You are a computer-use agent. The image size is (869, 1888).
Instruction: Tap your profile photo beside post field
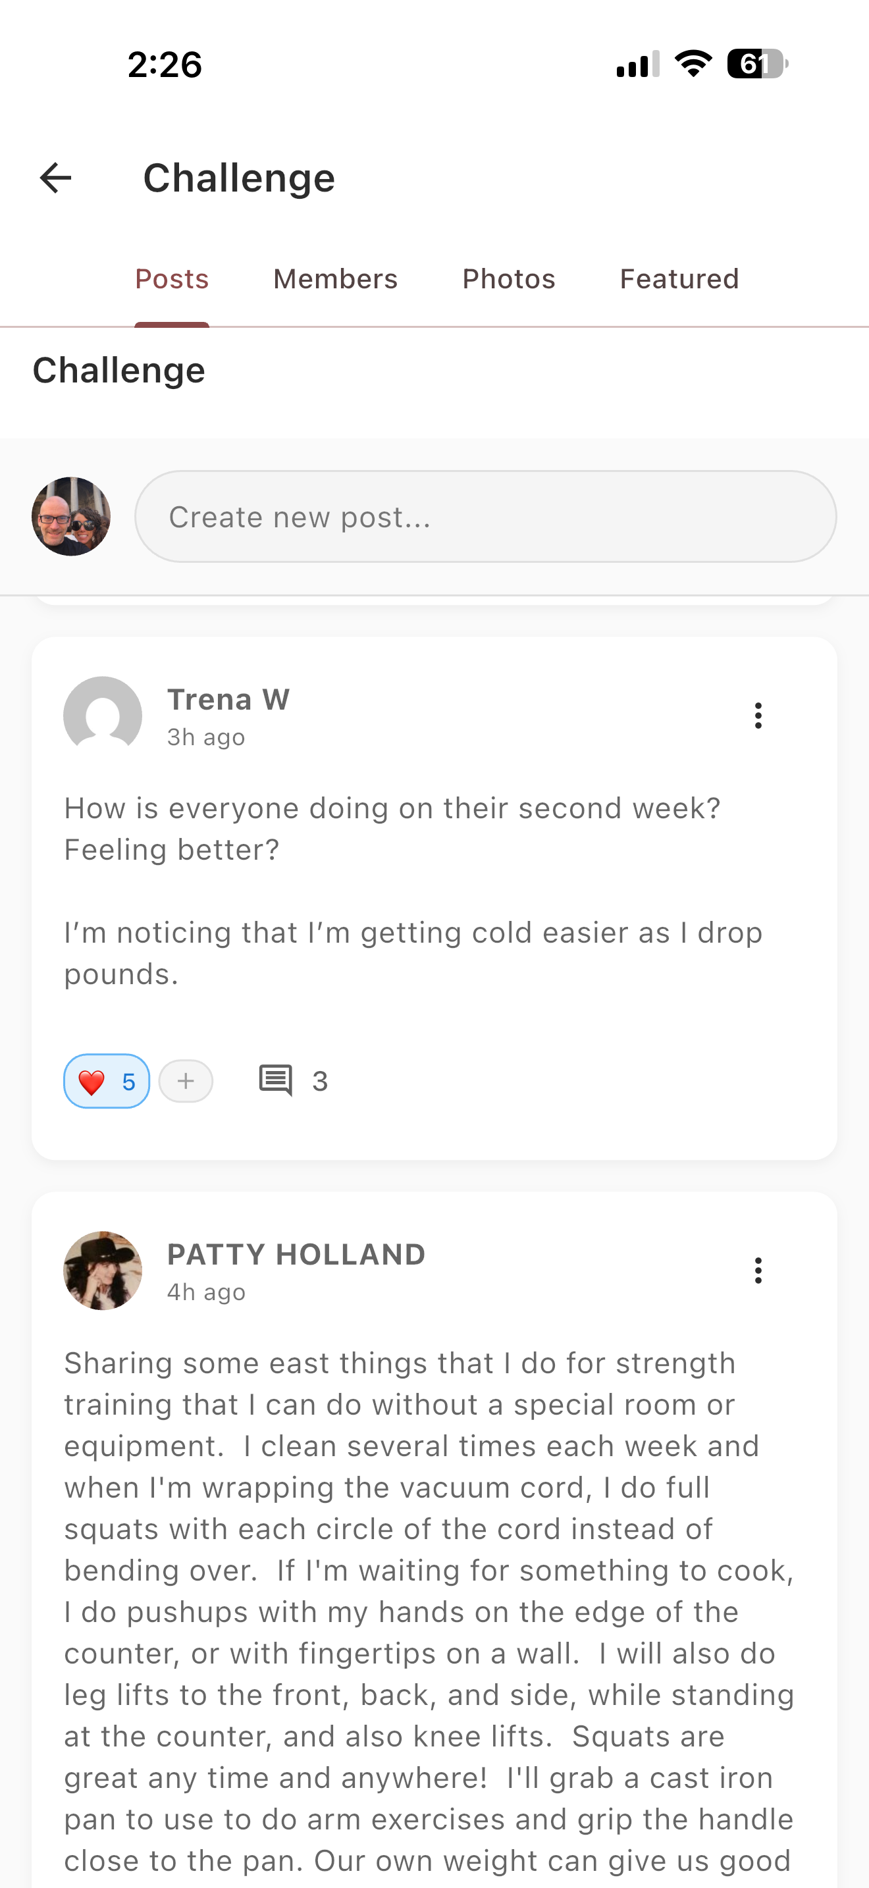point(71,517)
